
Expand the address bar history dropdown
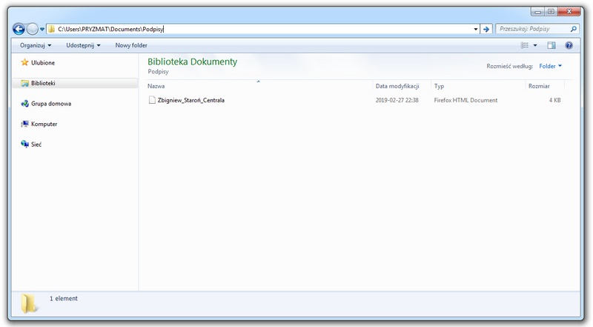click(x=476, y=29)
